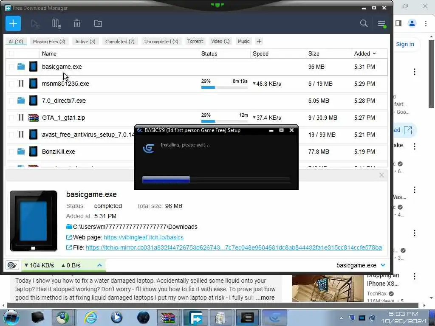
Task: Toggle Added column sort arrow
Action: [x=374, y=53]
